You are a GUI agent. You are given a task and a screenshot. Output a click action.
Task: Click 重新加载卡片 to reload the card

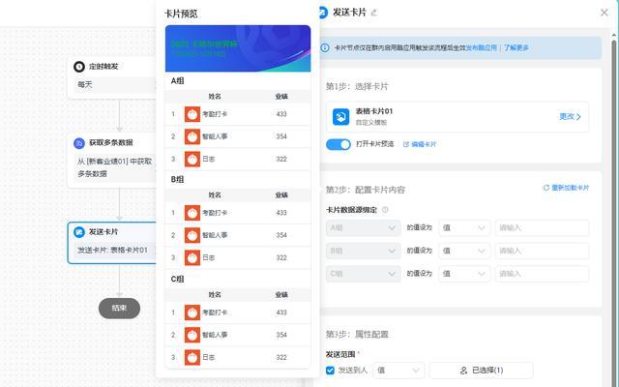tap(566, 188)
